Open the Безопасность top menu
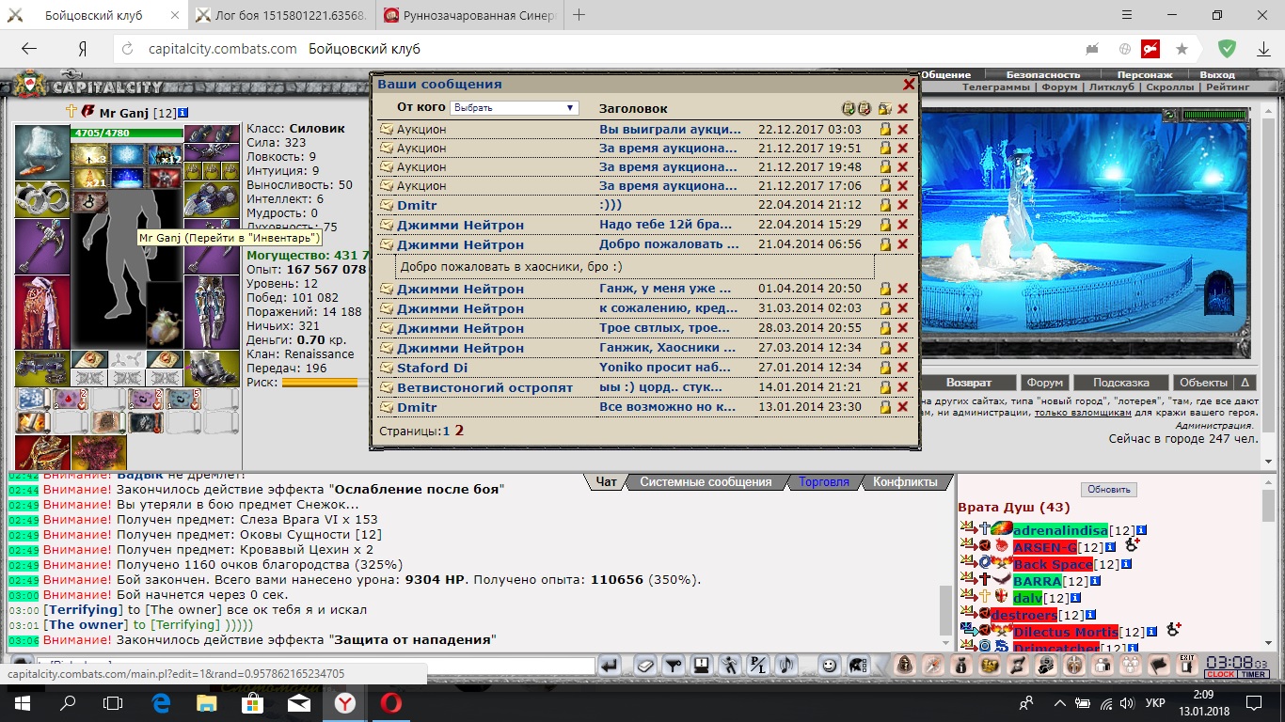 (1043, 74)
